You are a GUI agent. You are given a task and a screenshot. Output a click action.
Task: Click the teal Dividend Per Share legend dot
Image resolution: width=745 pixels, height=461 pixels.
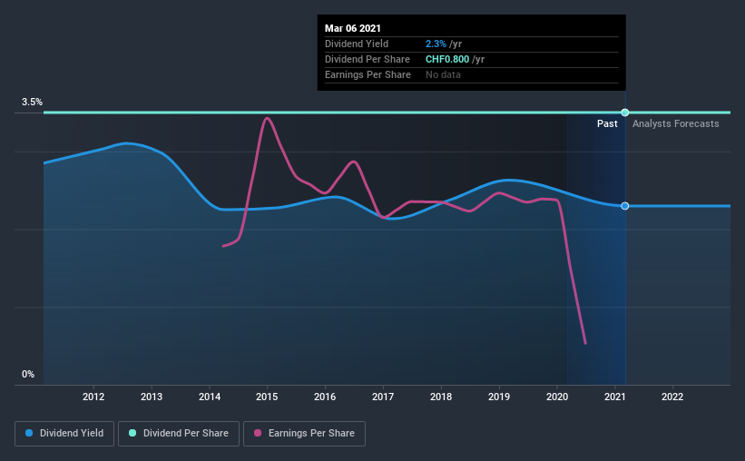click(132, 433)
